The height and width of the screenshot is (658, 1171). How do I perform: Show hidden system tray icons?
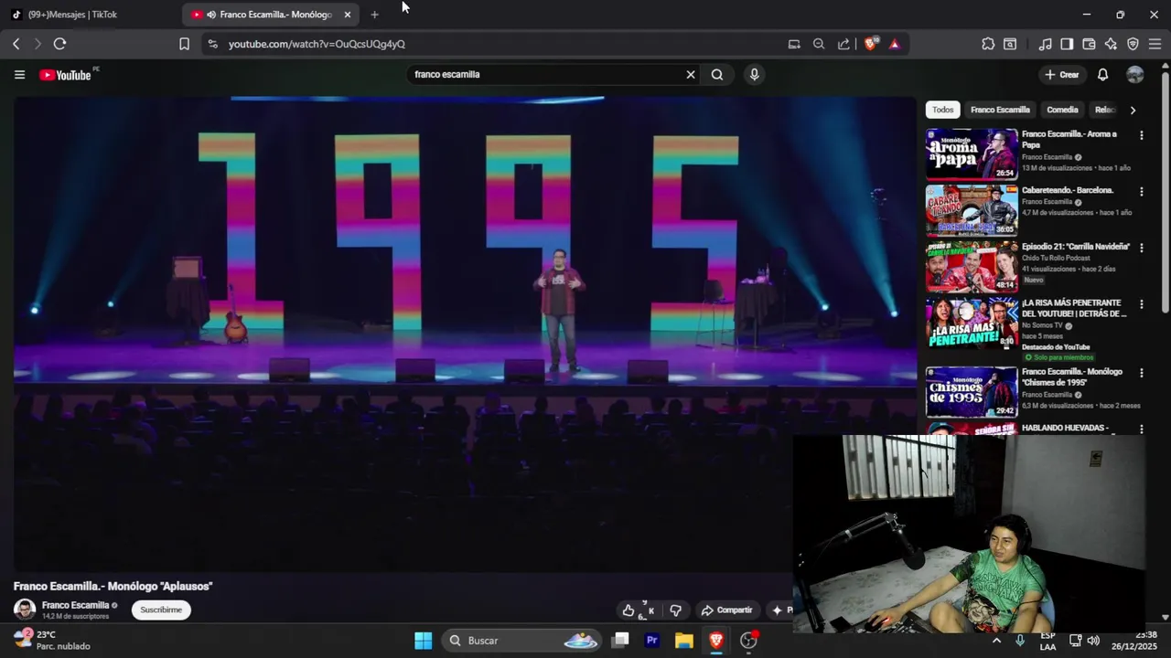coord(996,641)
